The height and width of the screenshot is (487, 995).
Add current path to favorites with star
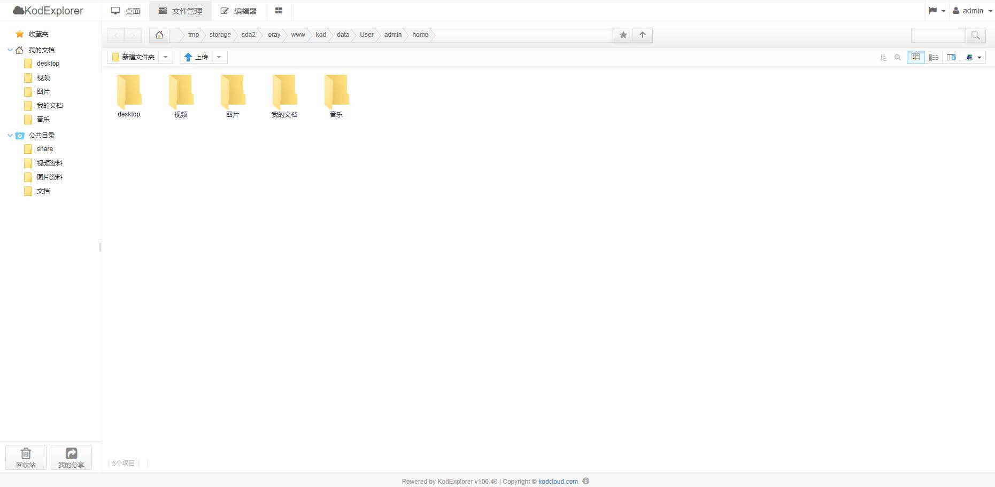click(623, 35)
